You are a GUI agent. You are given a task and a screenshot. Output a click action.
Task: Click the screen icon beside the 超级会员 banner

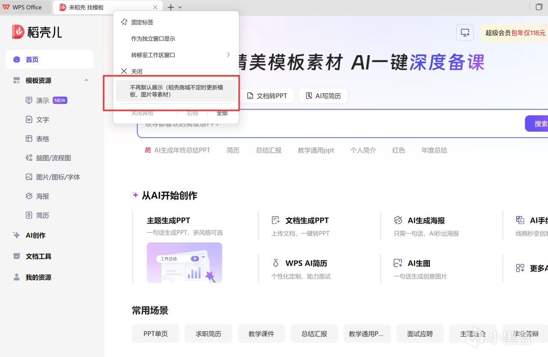coord(465,32)
